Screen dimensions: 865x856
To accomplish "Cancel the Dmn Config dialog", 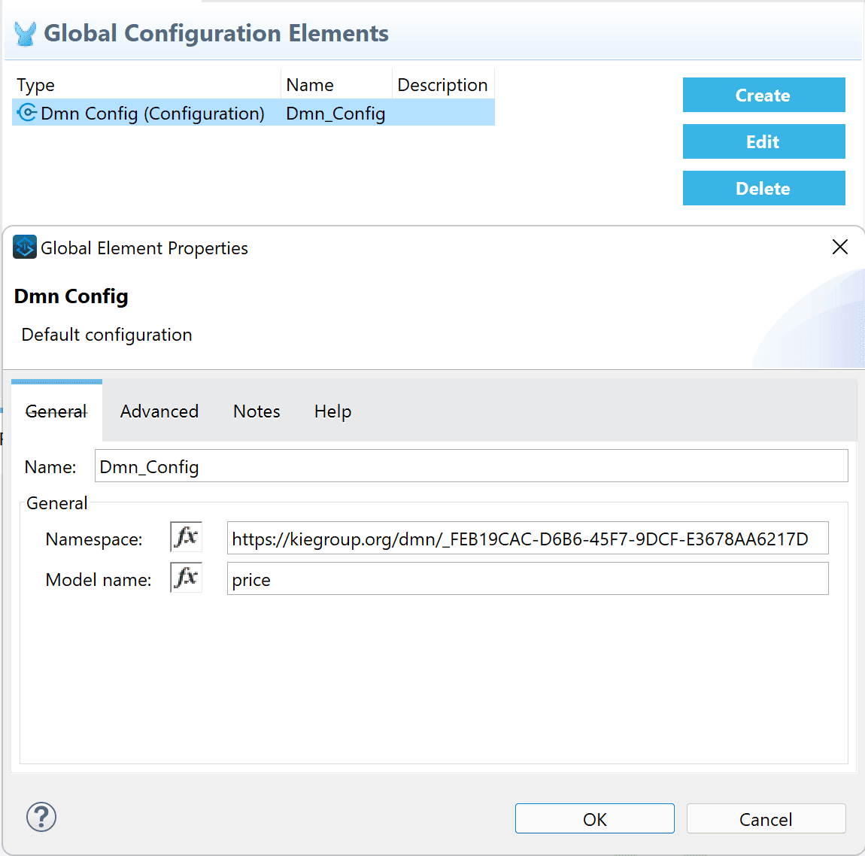I will [x=766, y=819].
